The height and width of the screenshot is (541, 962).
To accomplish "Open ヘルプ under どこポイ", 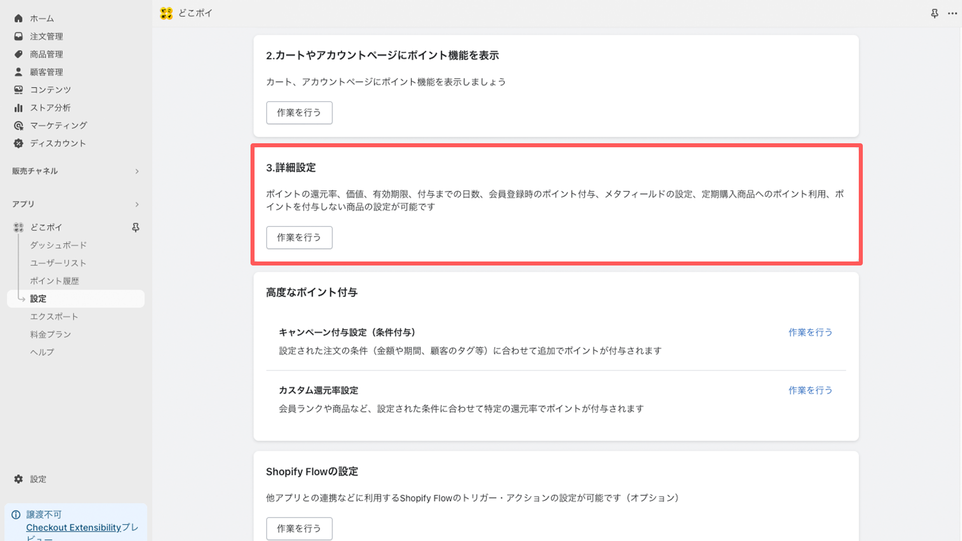I will click(42, 352).
